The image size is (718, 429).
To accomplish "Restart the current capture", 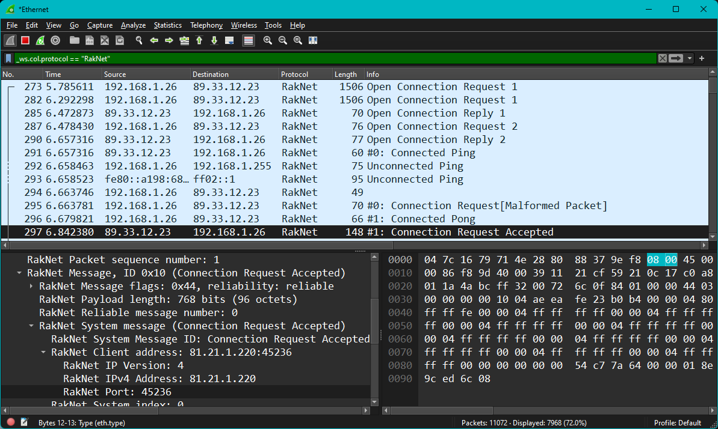I will [40, 40].
